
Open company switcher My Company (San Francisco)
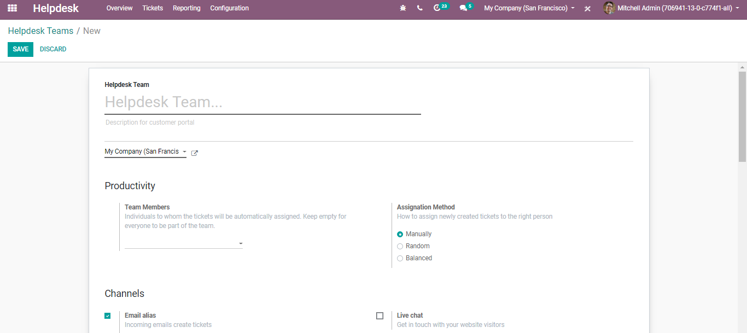529,8
